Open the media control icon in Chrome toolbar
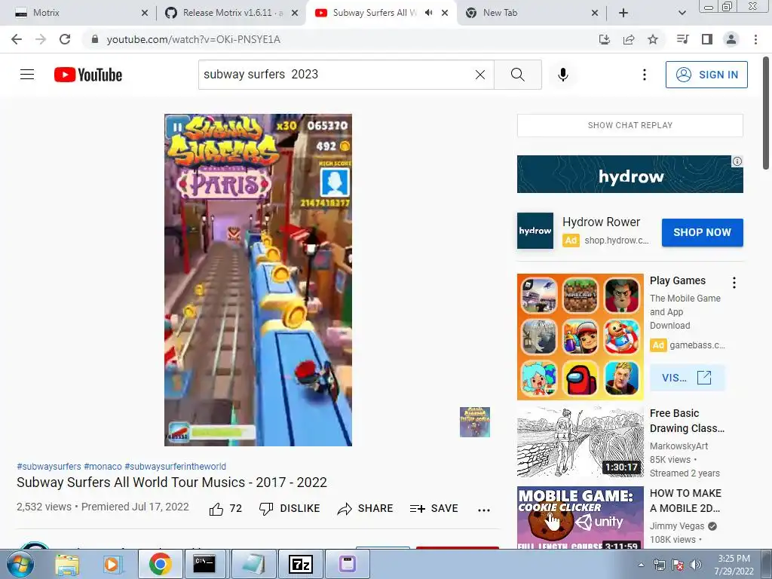This screenshot has width=772, height=579. click(682, 39)
